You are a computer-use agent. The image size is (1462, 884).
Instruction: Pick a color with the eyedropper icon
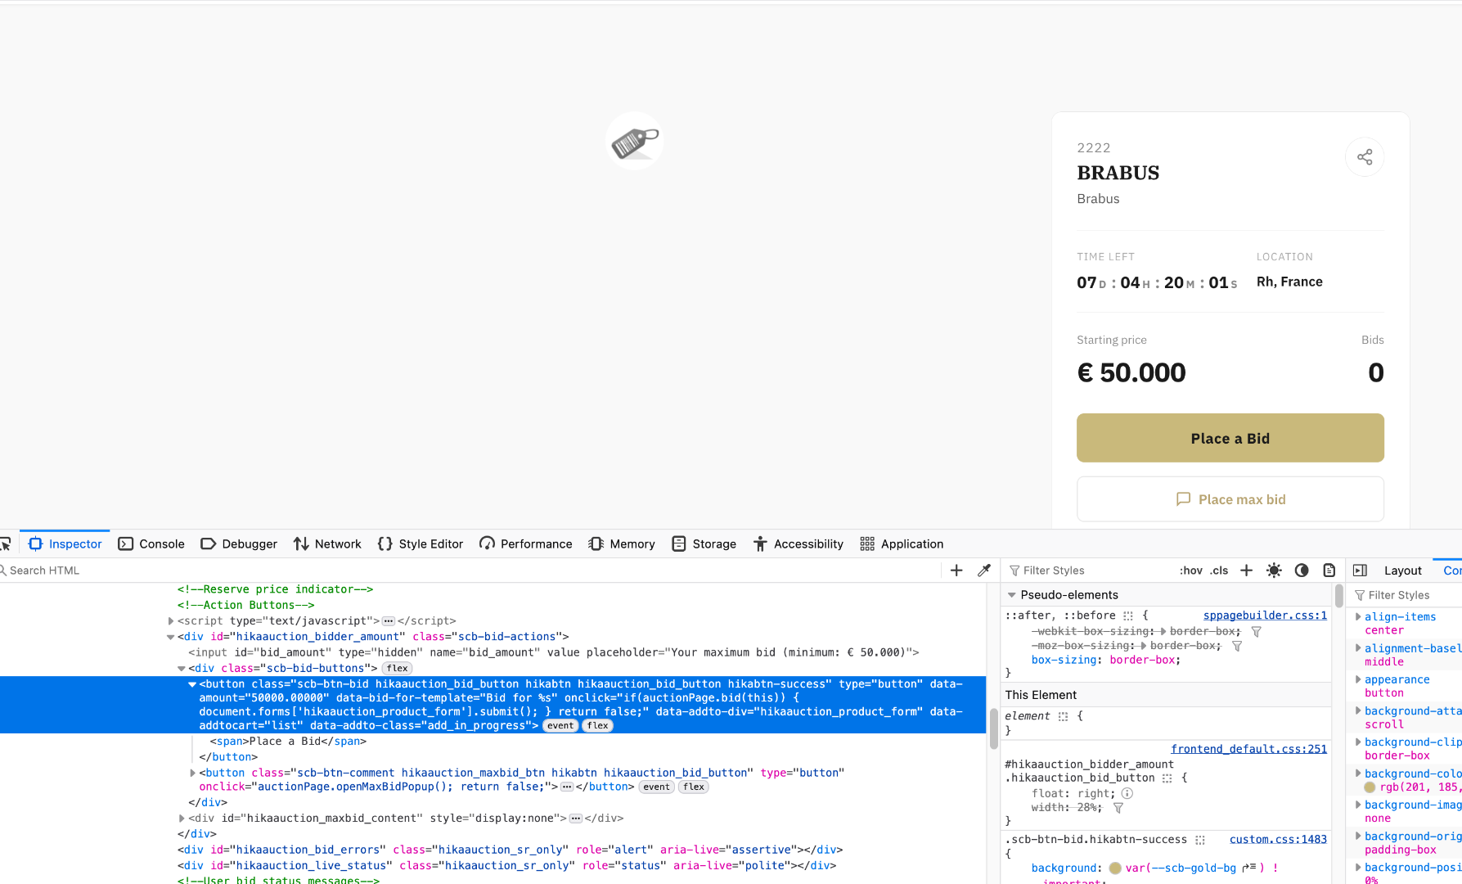point(984,571)
